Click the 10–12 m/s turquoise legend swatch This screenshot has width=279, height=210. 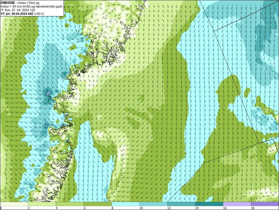[x=153, y=204]
